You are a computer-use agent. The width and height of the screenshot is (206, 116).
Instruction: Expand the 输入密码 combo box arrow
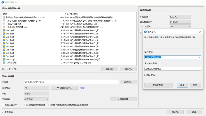[199, 57]
